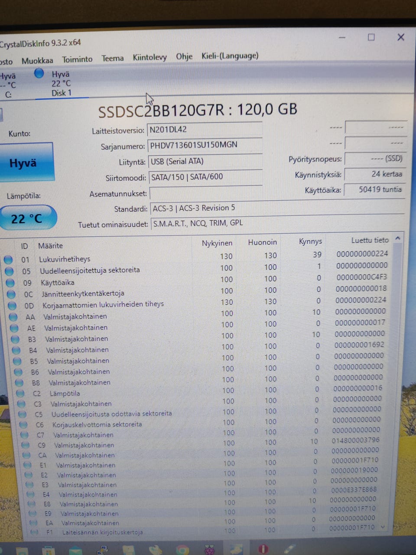The image size is (416, 555).
Task: Open the Teema menu
Action: click(113, 58)
